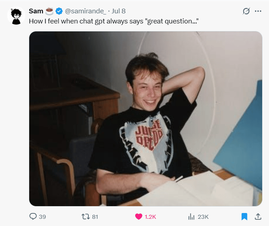The image size is (269, 226).
Task: Click the blue verified checkmark badge
Action: click(x=59, y=11)
